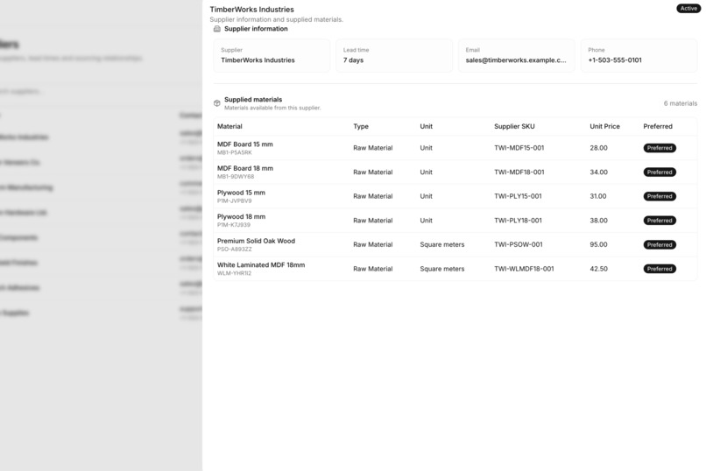Open the Plywood 18 mm row

[455, 221]
